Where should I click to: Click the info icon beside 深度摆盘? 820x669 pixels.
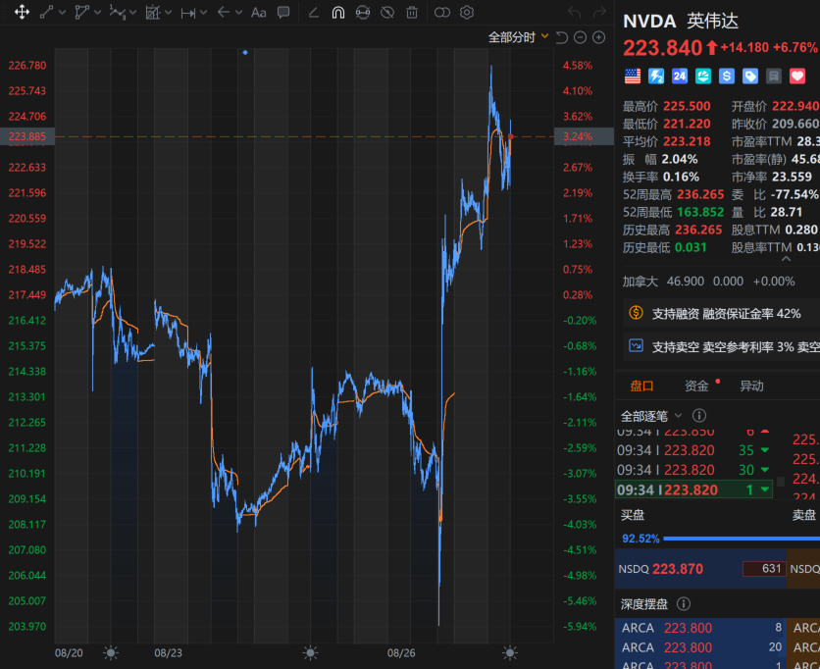[683, 604]
